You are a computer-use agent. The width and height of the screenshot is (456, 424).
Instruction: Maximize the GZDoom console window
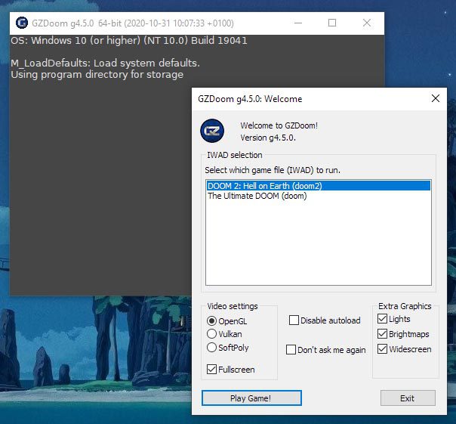(x=332, y=23)
